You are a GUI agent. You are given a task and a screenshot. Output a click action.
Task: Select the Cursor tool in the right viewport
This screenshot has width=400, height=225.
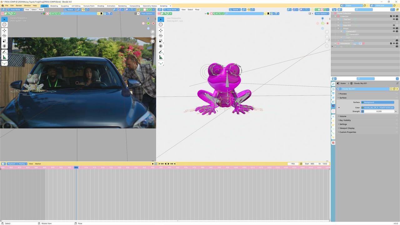161,24
